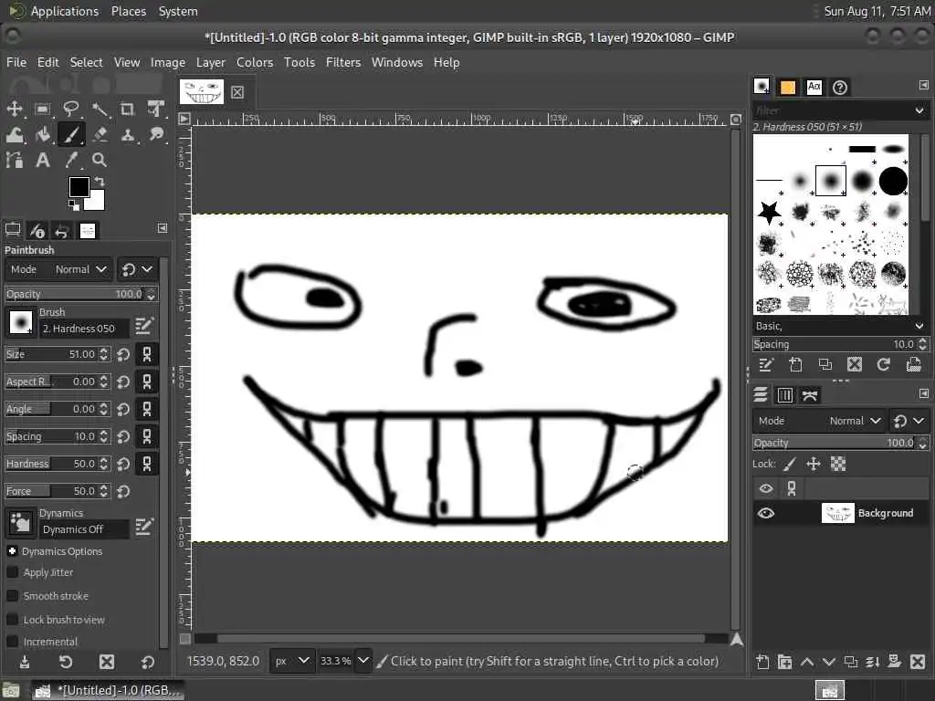Select the Crop tool

(x=127, y=110)
